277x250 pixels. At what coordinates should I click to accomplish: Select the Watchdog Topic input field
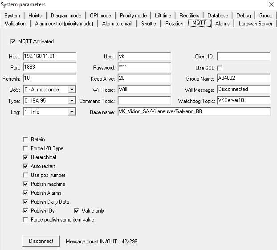click(x=243, y=101)
